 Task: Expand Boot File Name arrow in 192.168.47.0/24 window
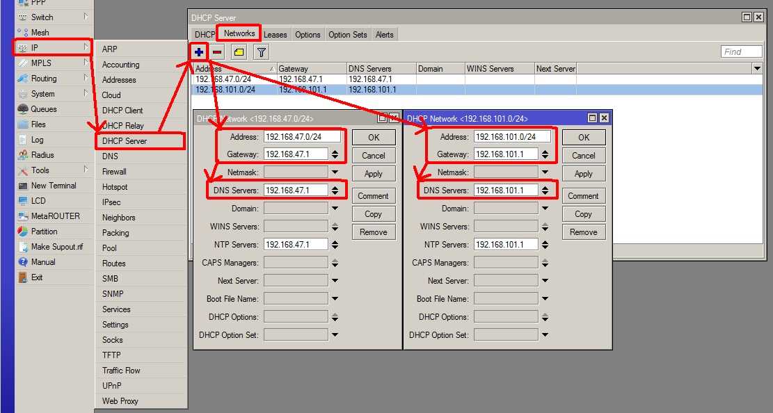(x=335, y=299)
